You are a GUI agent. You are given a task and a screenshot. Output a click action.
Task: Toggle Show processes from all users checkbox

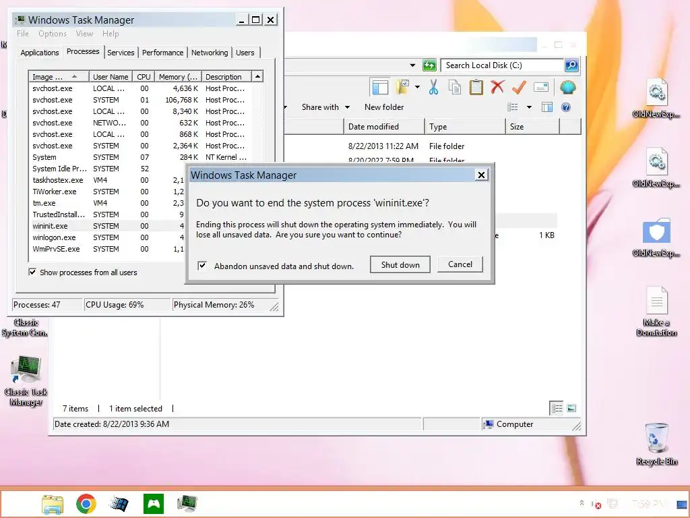tap(32, 272)
